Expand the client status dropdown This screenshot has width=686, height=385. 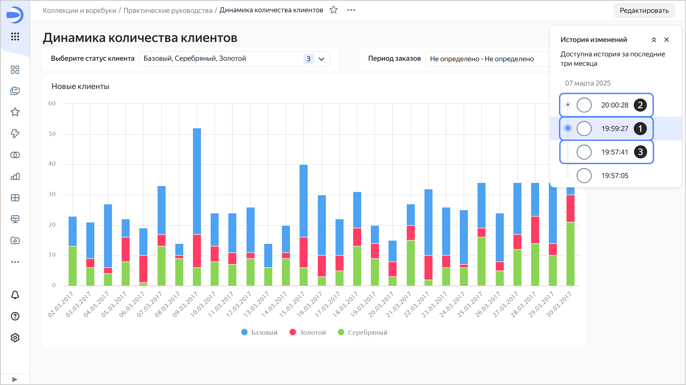point(322,59)
